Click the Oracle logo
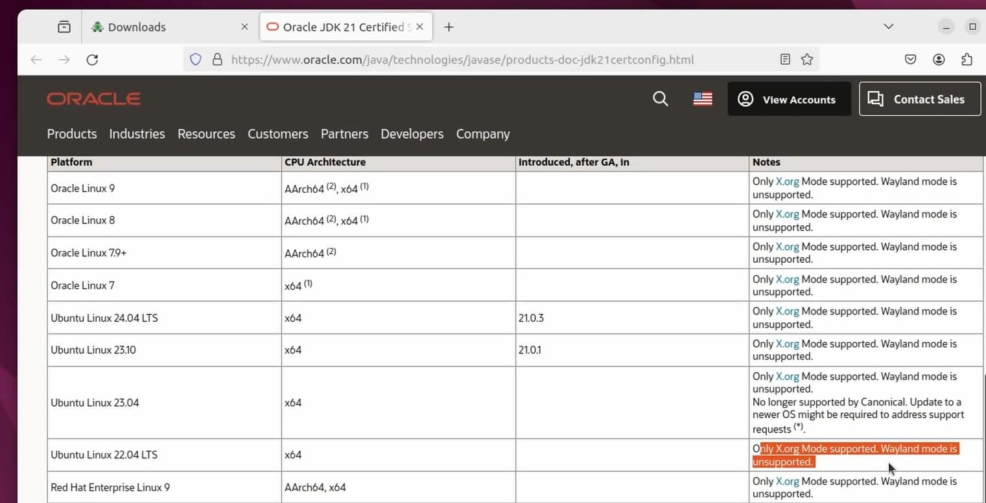This screenshot has height=503, width=986. (x=93, y=98)
